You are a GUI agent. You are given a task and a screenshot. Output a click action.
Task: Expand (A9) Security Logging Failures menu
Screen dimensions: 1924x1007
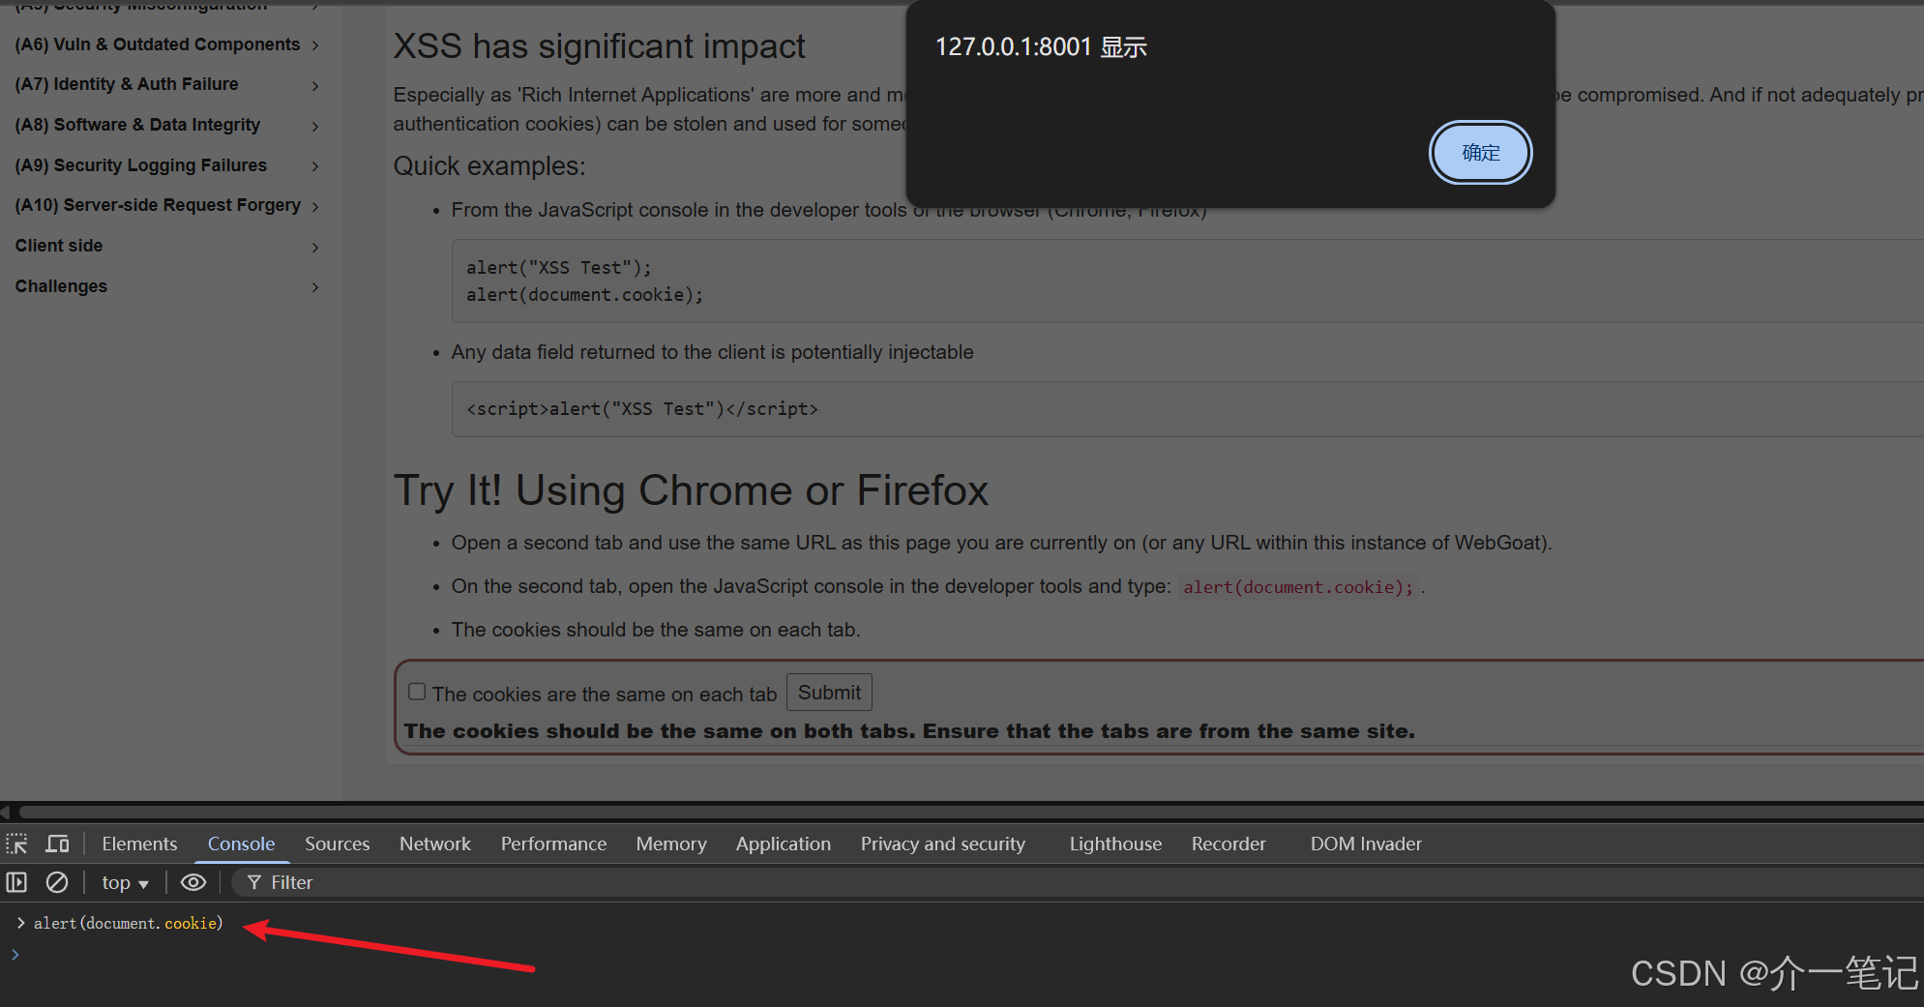coord(167,165)
